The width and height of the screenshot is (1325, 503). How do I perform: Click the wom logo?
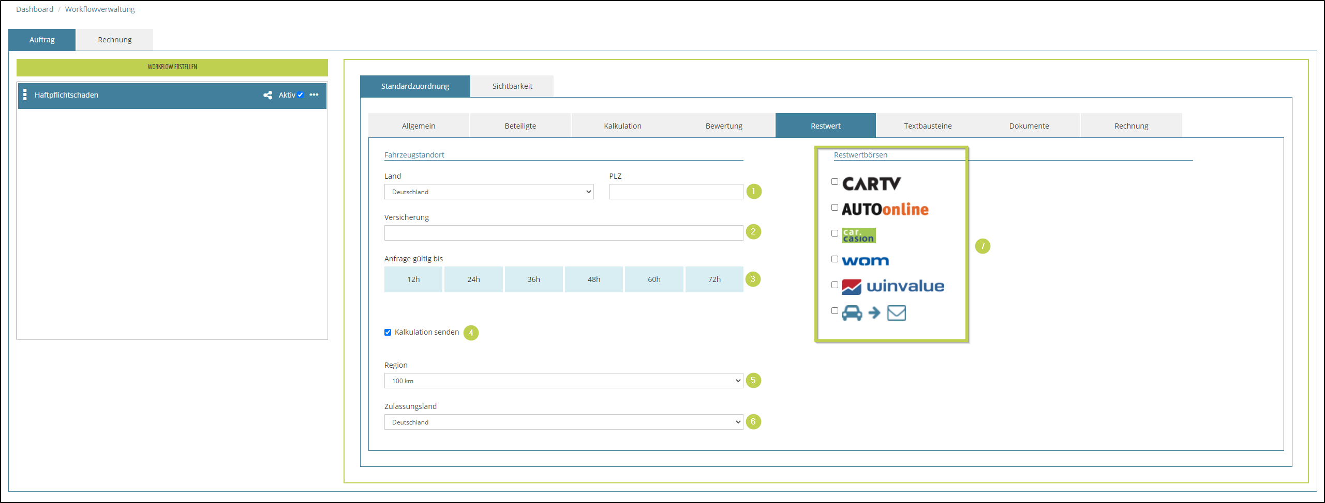point(865,261)
